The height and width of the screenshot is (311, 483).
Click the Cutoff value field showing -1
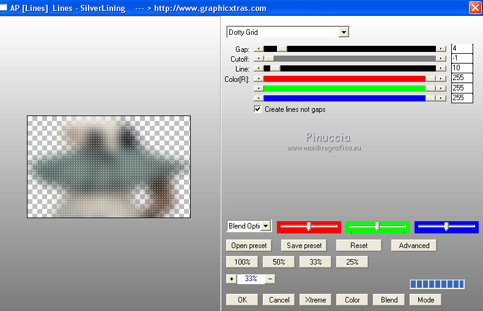coord(462,58)
